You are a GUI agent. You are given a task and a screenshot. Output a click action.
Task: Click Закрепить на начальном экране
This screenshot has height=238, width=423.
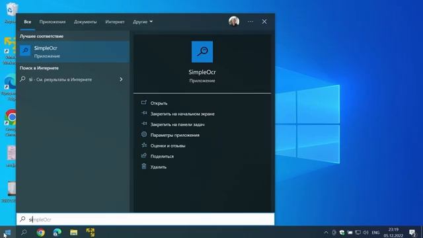pos(182,114)
